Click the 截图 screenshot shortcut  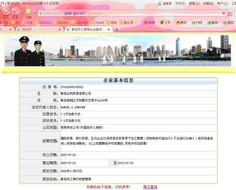pyautogui.click(x=228, y=23)
